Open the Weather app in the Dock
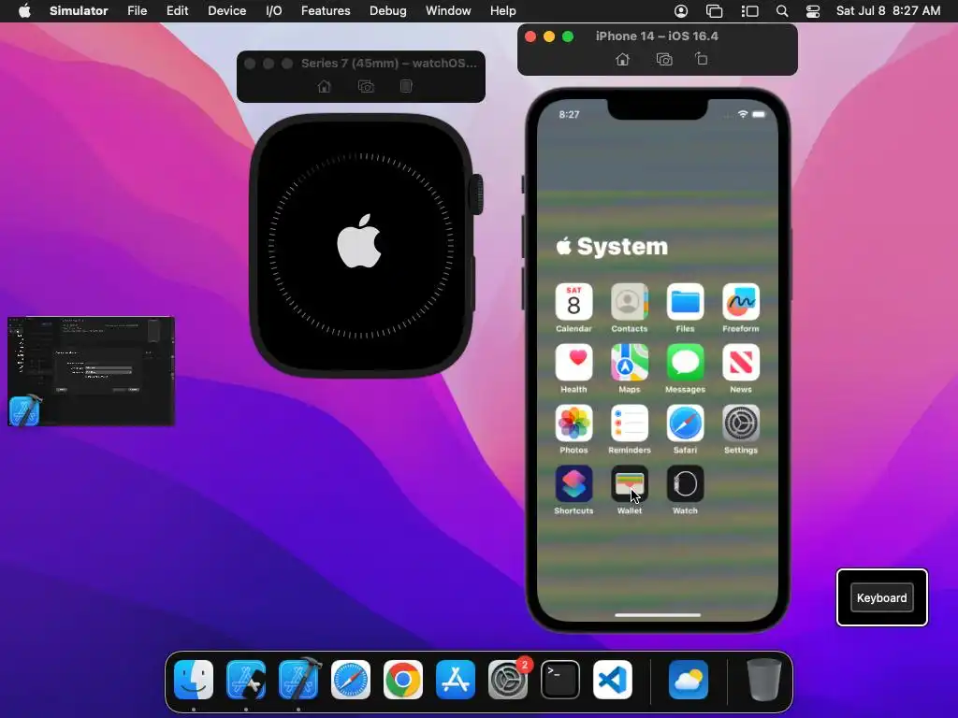Screen dimensions: 958x718 coord(689,680)
